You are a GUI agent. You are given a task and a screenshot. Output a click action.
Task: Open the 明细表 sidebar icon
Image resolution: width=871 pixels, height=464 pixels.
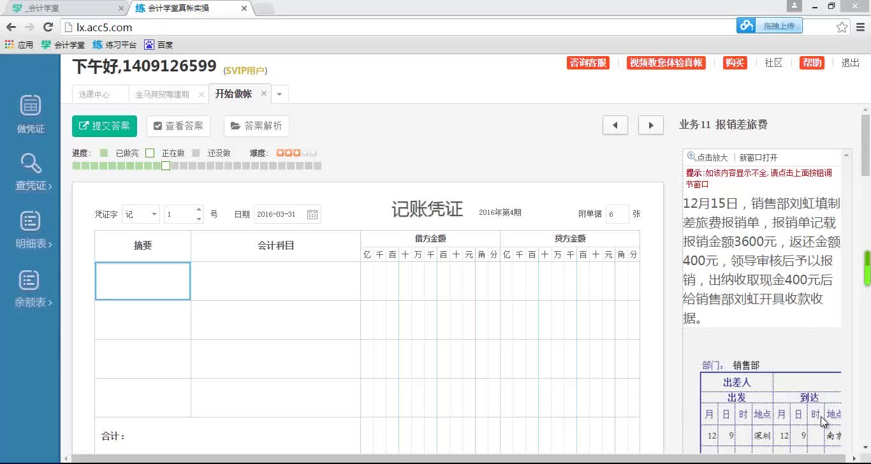tap(31, 222)
